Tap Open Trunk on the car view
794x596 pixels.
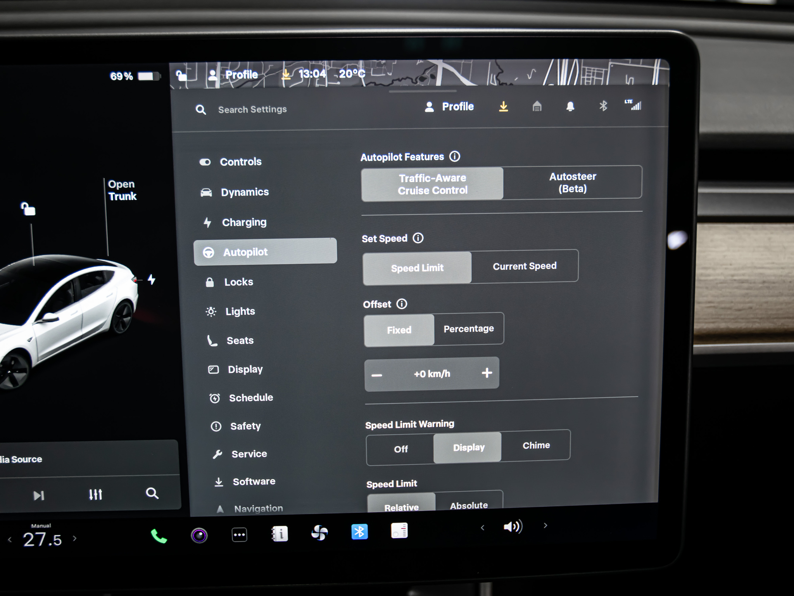(122, 190)
